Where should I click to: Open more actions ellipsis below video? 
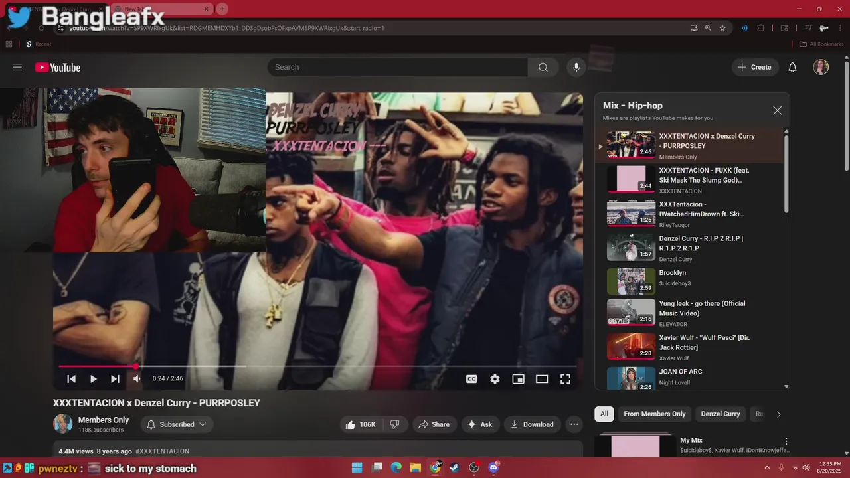(574, 424)
